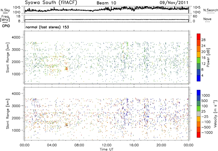Screen dimensions: 218x151
Task: Click the 'Velocity [m s-1]' colorbar label
Action: [215, 114]
